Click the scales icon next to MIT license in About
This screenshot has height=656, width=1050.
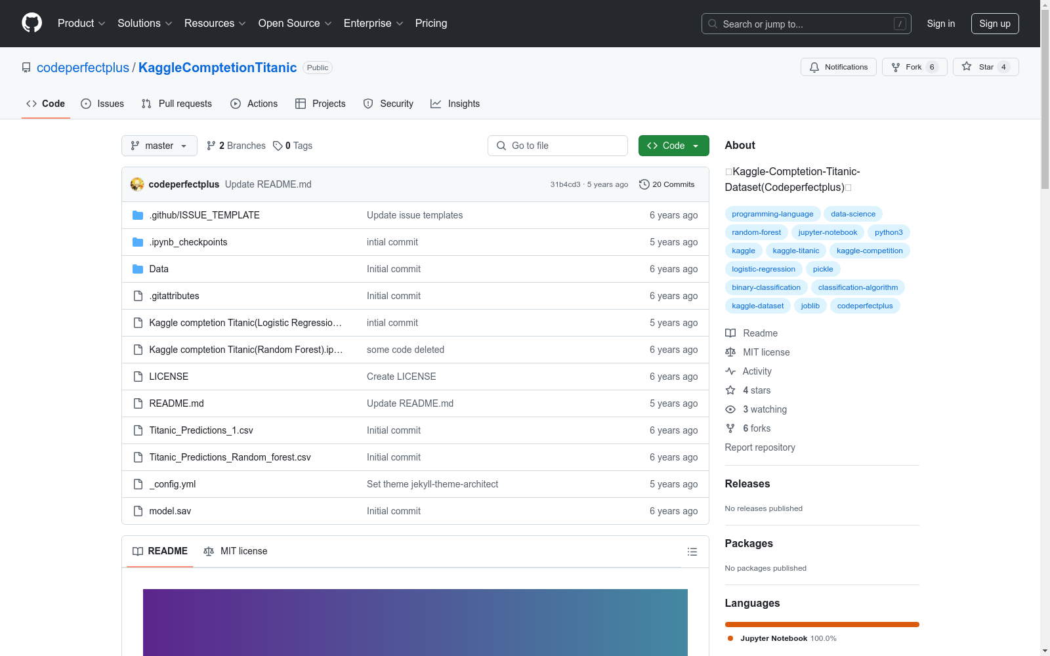coord(730,352)
